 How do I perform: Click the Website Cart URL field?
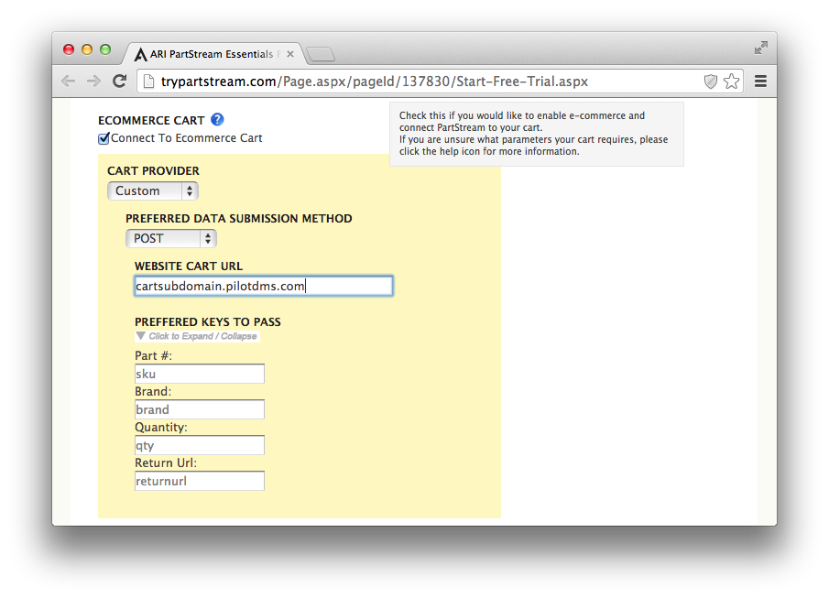263,287
